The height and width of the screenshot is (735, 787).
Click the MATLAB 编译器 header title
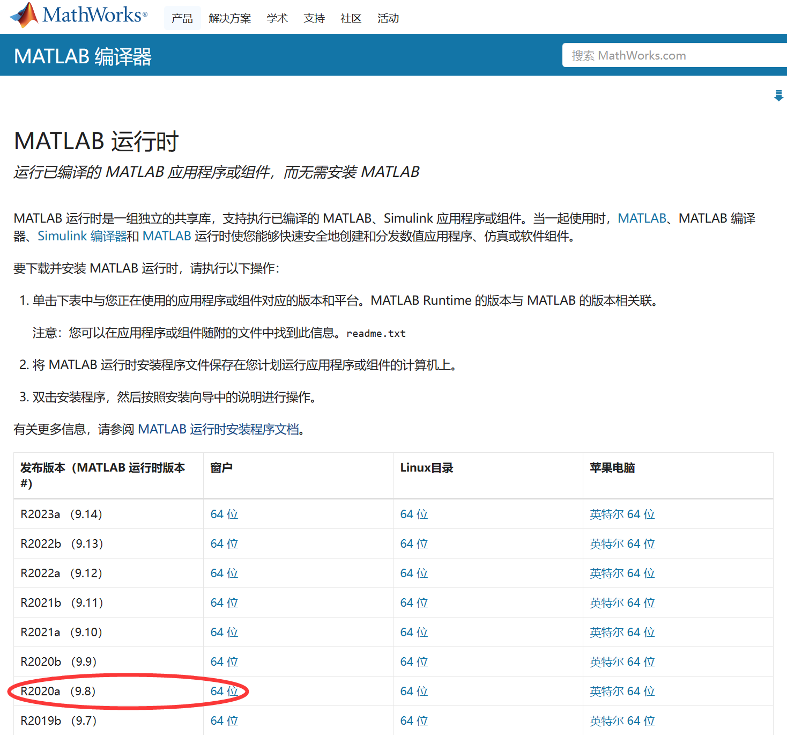[83, 56]
